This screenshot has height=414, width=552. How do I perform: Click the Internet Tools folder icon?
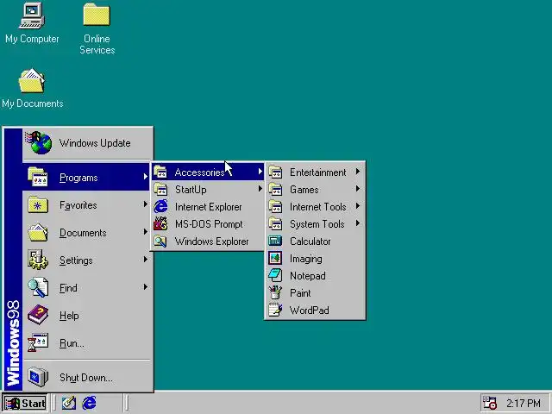(275, 207)
